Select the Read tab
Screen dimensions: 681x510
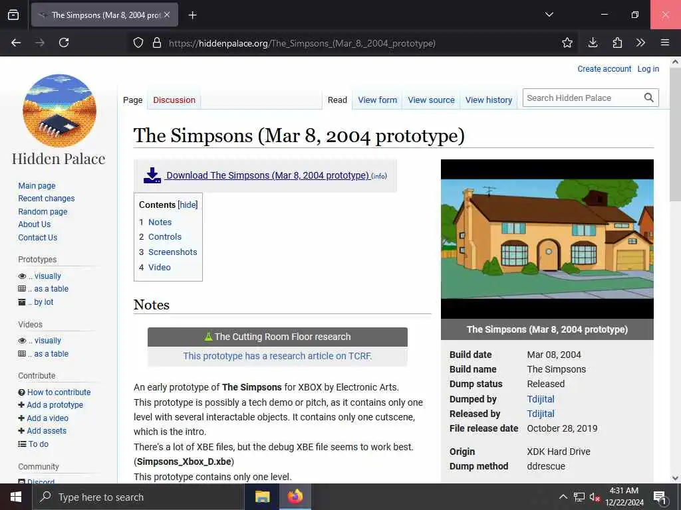point(337,100)
